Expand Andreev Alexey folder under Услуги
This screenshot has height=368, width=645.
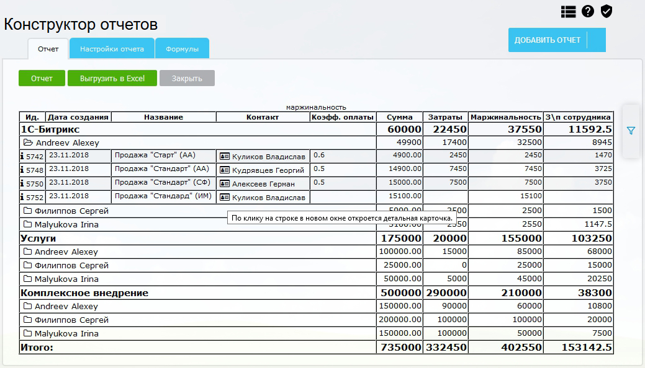click(x=27, y=252)
